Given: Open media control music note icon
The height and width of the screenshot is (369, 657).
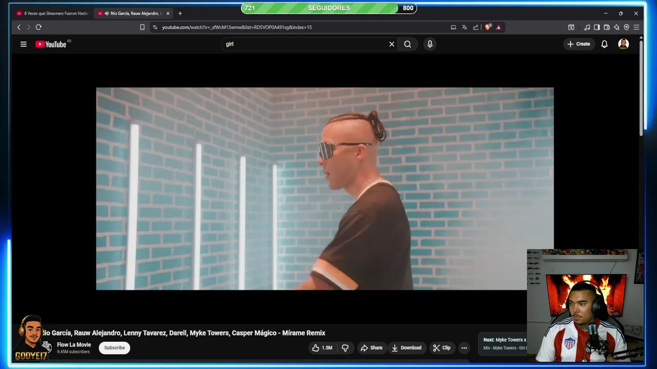Looking at the screenshot, I should pyautogui.click(x=587, y=27).
